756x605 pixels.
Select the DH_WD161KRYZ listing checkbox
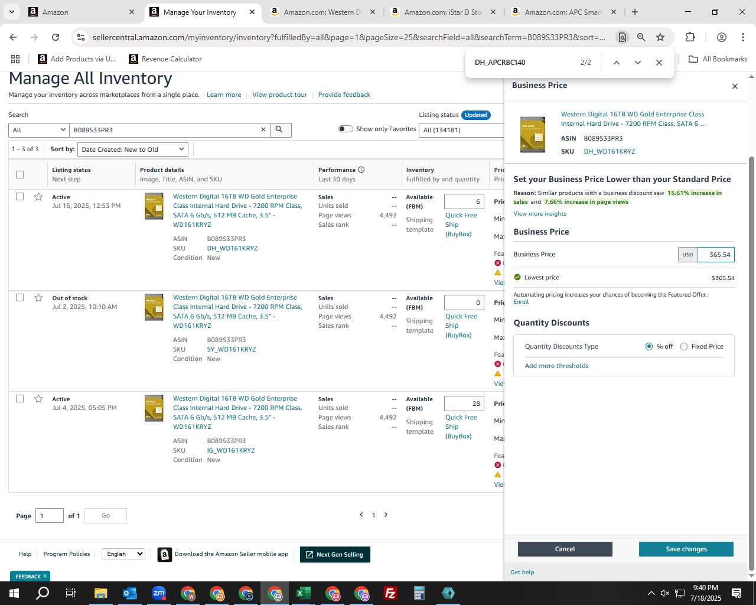pyautogui.click(x=19, y=197)
